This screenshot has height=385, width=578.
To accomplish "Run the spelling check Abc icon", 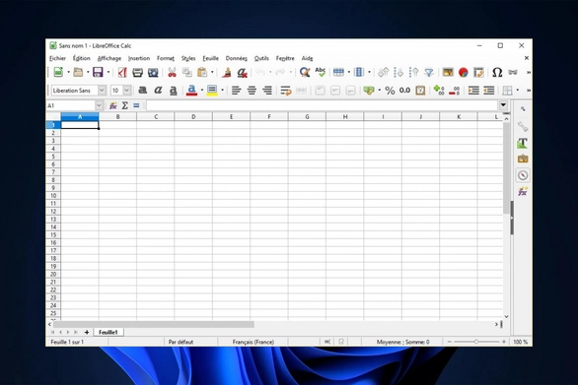I will pyautogui.click(x=320, y=72).
